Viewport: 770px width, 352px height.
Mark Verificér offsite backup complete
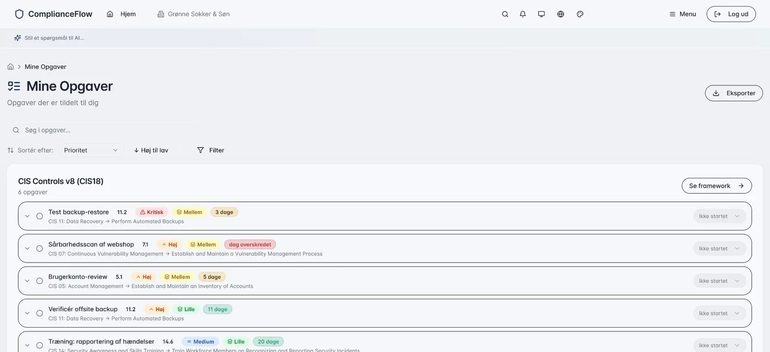[39, 313]
